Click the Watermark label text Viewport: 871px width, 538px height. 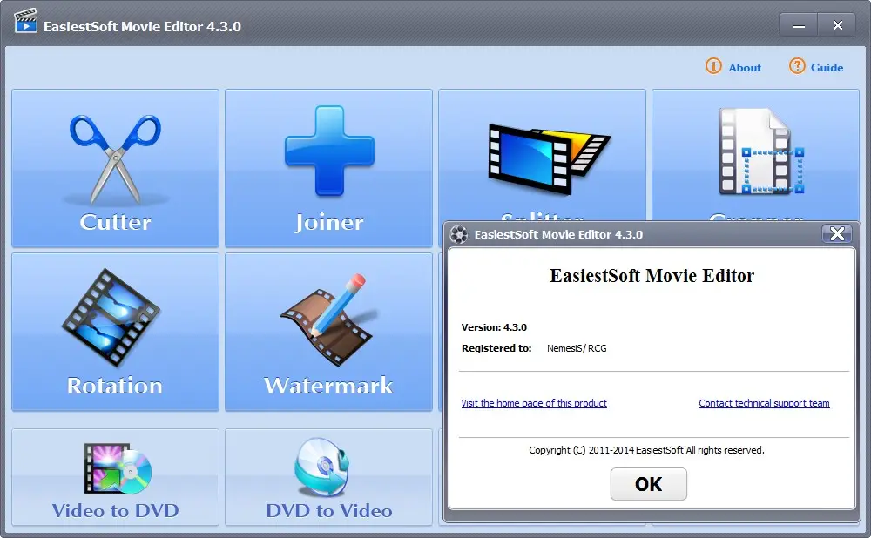[x=328, y=386]
